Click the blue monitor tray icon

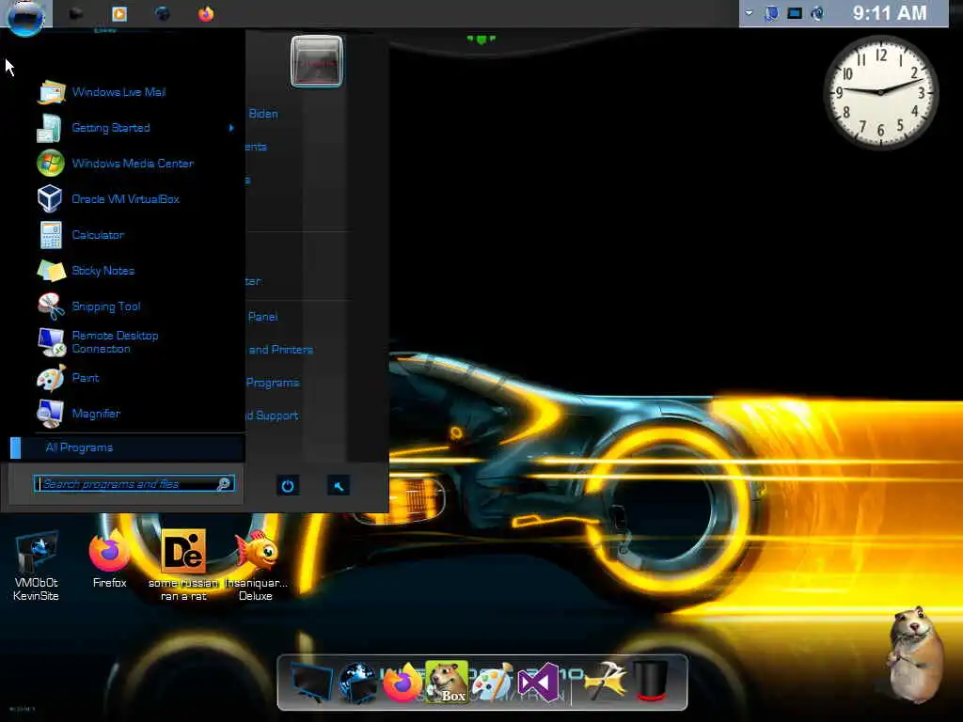tap(795, 13)
